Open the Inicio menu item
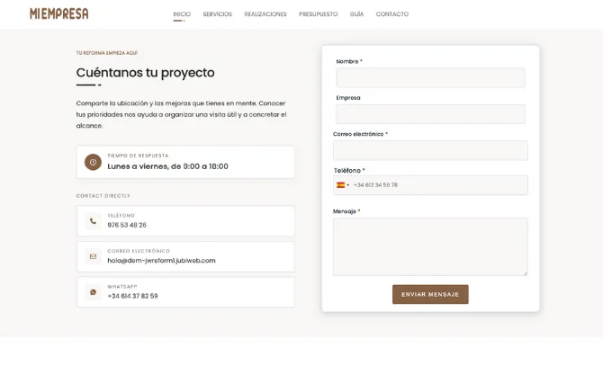This screenshot has height=375, width=603. click(182, 14)
